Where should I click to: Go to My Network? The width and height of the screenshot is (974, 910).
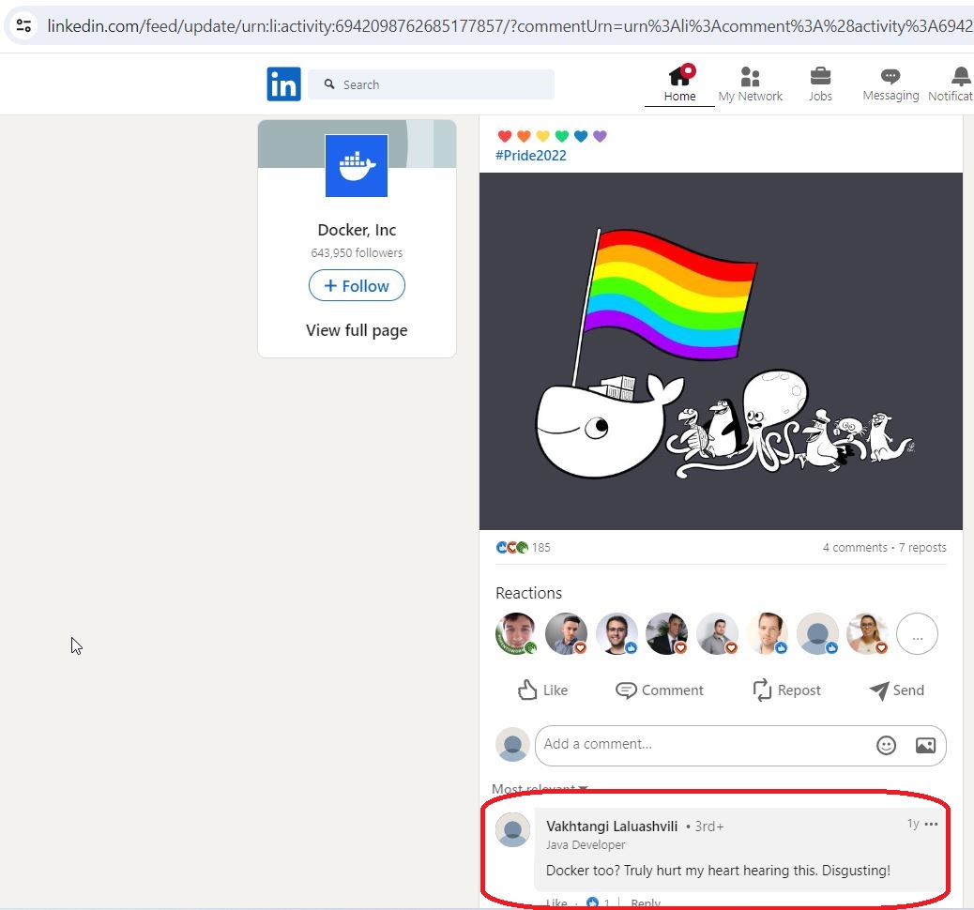pyautogui.click(x=751, y=84)
